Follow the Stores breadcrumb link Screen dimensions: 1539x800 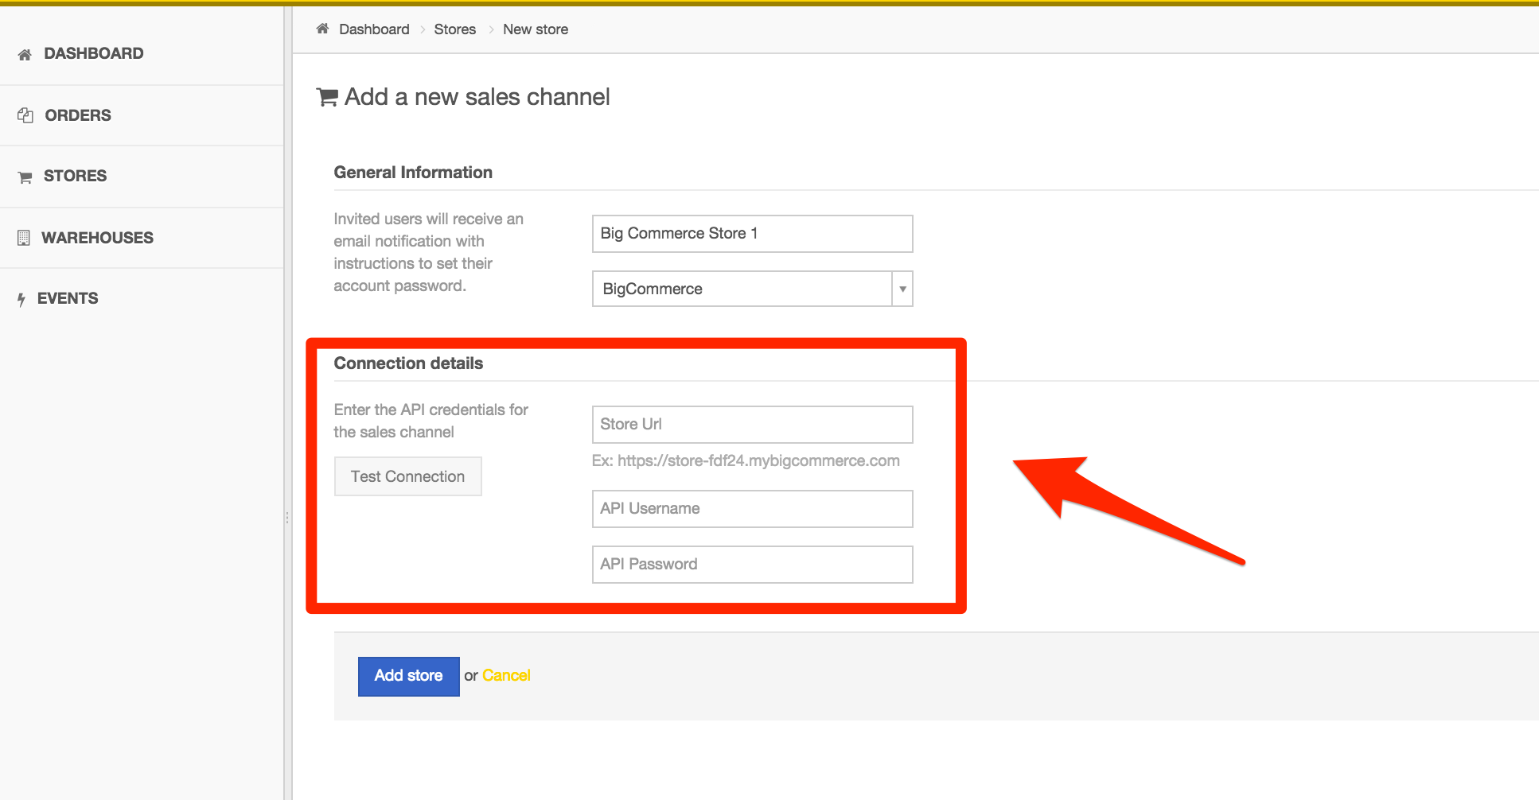[455, 29]
